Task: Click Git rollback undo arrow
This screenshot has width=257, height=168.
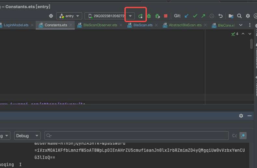Action: (x=221, y=16)
